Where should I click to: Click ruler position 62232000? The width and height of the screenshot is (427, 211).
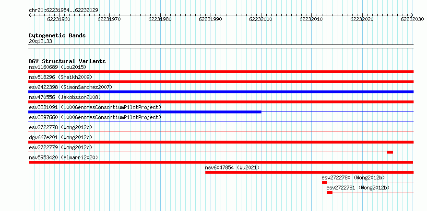pyautogui.click(x=261, y=19)
